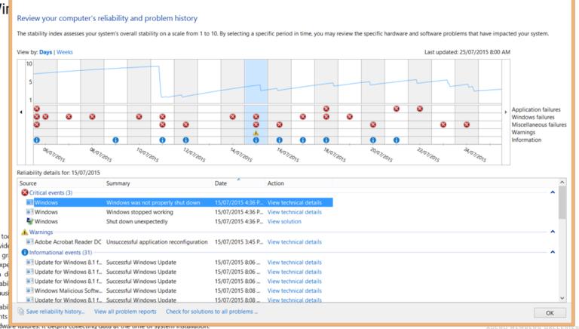Click the information icon on 09/07/2015
579x329 pixels.
click(x=115, y=140)
